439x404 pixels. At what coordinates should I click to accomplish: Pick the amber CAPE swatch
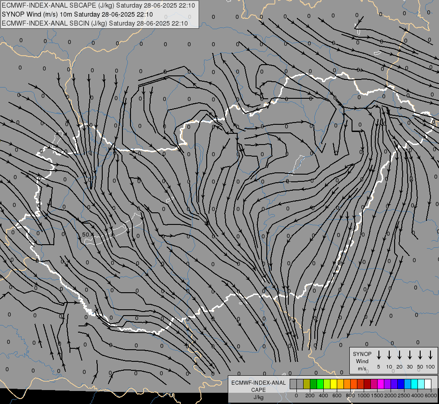340,384
